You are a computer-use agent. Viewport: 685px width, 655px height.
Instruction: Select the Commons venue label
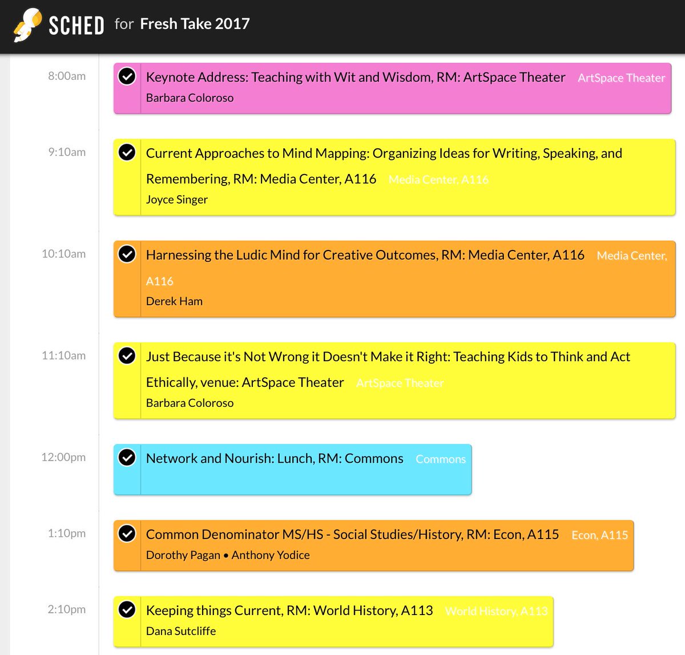click(441, 459)
